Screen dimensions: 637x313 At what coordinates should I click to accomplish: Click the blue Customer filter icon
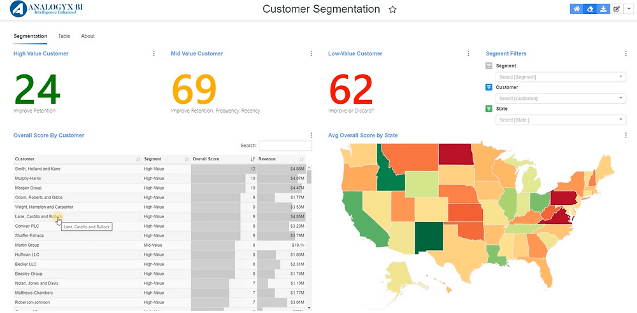tap(489, 87)
